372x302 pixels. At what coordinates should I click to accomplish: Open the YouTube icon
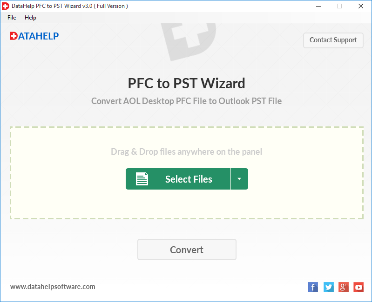pos(358,287)
